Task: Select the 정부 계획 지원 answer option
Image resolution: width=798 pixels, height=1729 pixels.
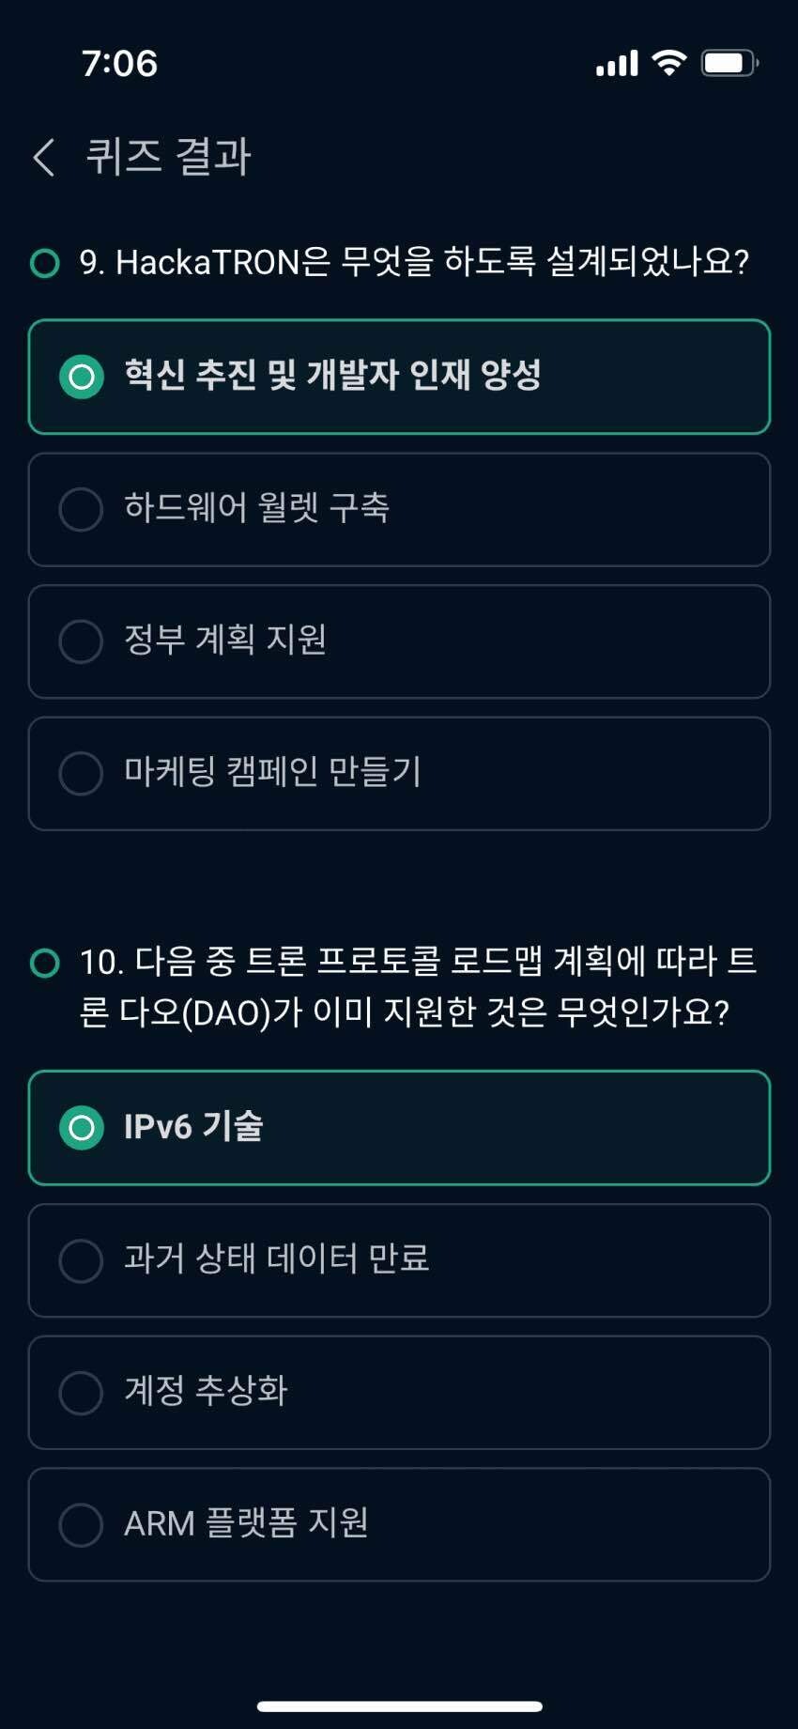Action: tap(399, 641)
